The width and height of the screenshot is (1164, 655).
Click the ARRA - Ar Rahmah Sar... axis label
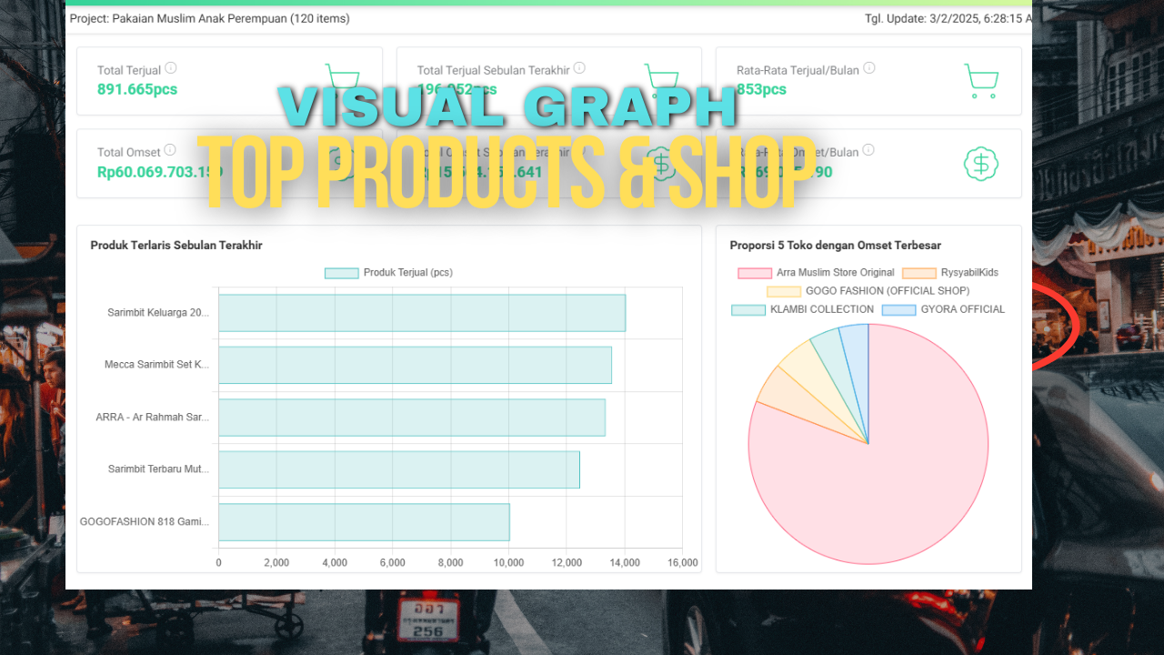click(153, 418)
